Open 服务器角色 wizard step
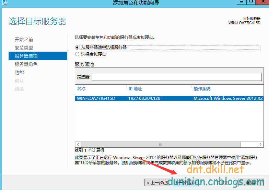 pos(26,64)
